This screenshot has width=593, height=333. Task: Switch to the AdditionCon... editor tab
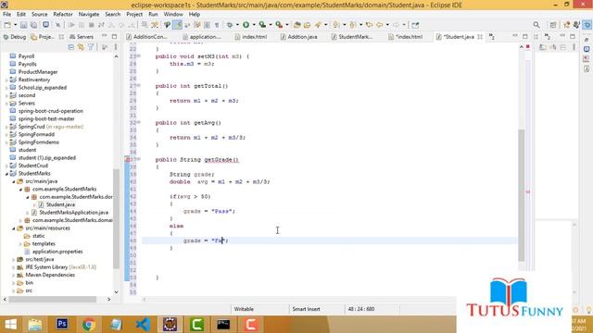point(146,37)
